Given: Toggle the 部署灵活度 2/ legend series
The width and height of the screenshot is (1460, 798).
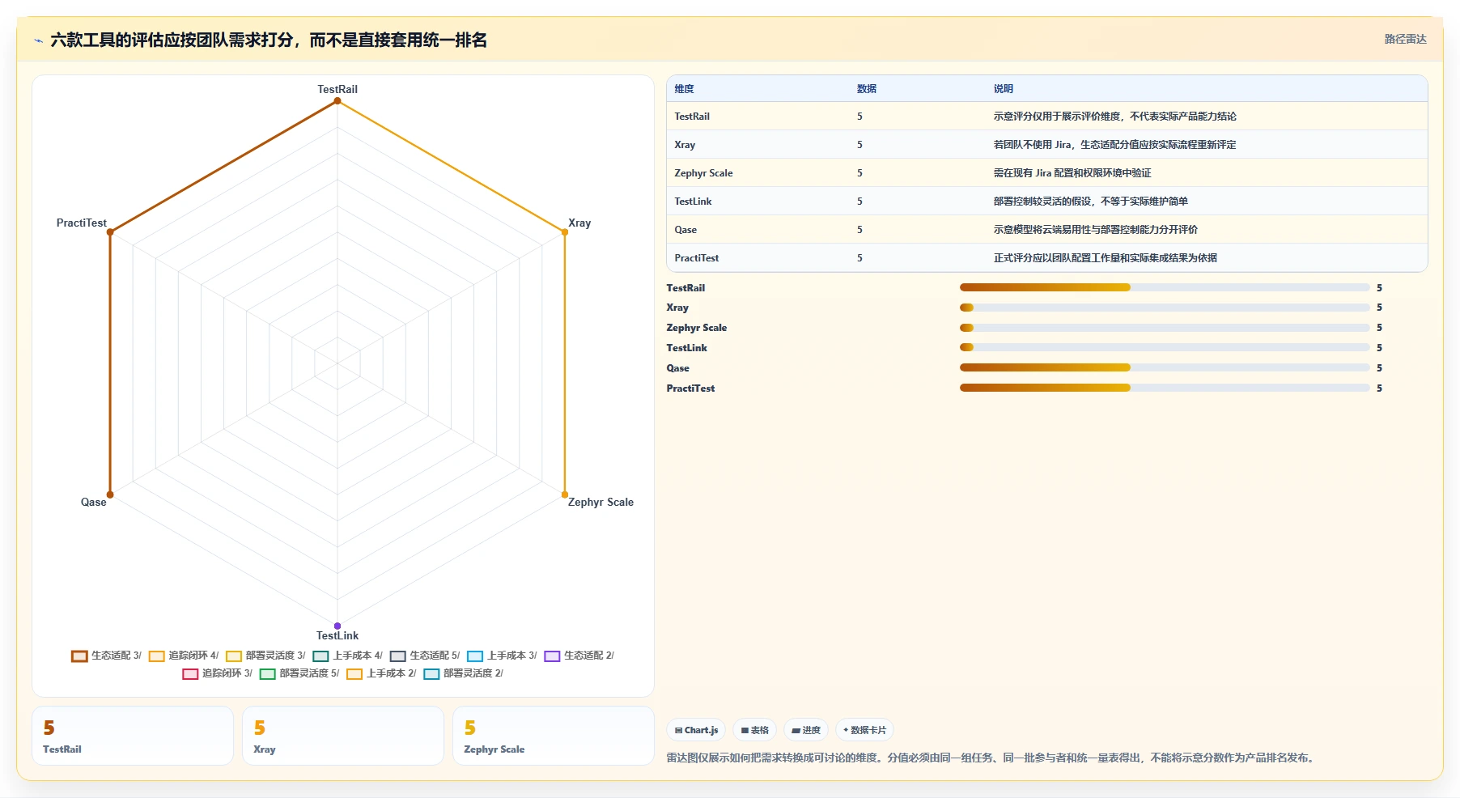Looking at the screenshot, I should tap(464, 673).
